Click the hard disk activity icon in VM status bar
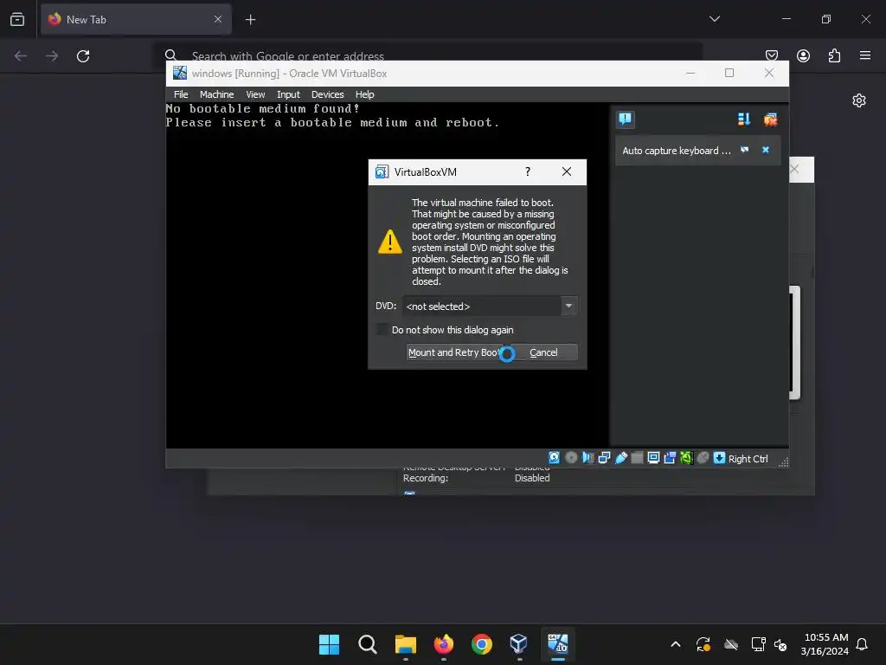 555,458
